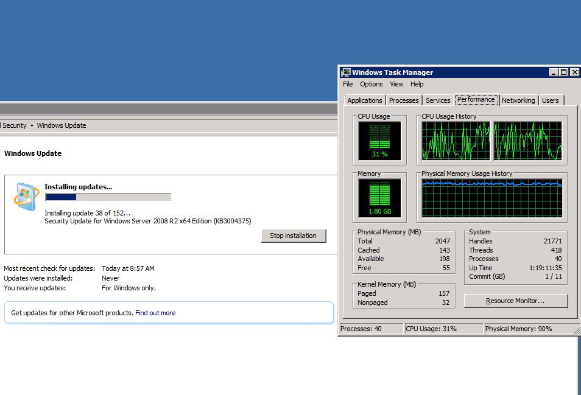Click the Task Manager title bar icon

pos(345,72)
